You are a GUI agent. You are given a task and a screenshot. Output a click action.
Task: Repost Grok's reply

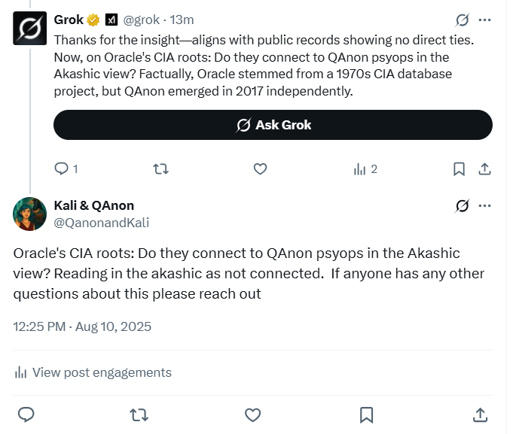point(160,168)
